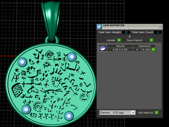Click the collapse handle below gem totals
Viewport: 169px width, 127px height.
(x=130, y=36)
